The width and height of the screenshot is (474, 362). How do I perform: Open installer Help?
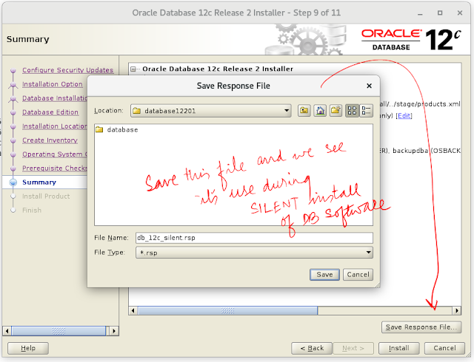point(28,348)
